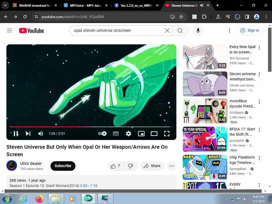
Task: Go back to previous page
Action: pos(6,17)
